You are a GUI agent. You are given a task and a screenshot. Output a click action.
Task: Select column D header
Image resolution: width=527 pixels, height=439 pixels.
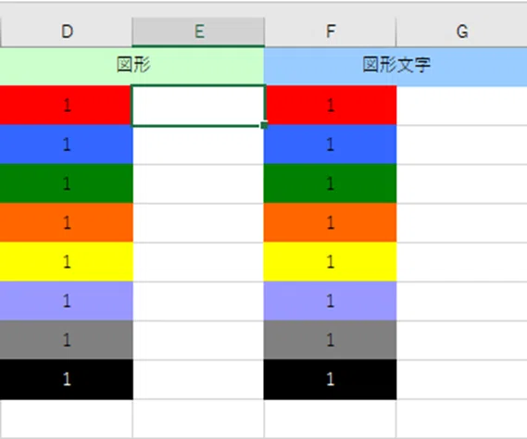coord(67,31)
